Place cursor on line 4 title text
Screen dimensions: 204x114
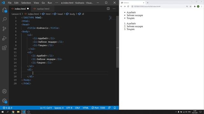click(42, 28)
